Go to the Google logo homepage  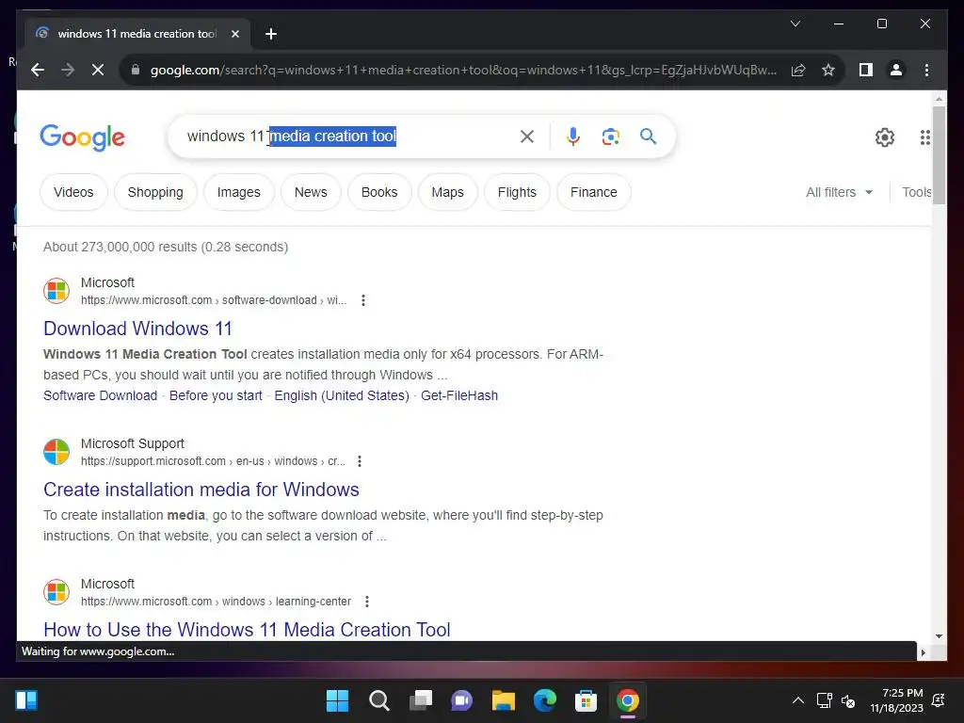click(83, 137)
